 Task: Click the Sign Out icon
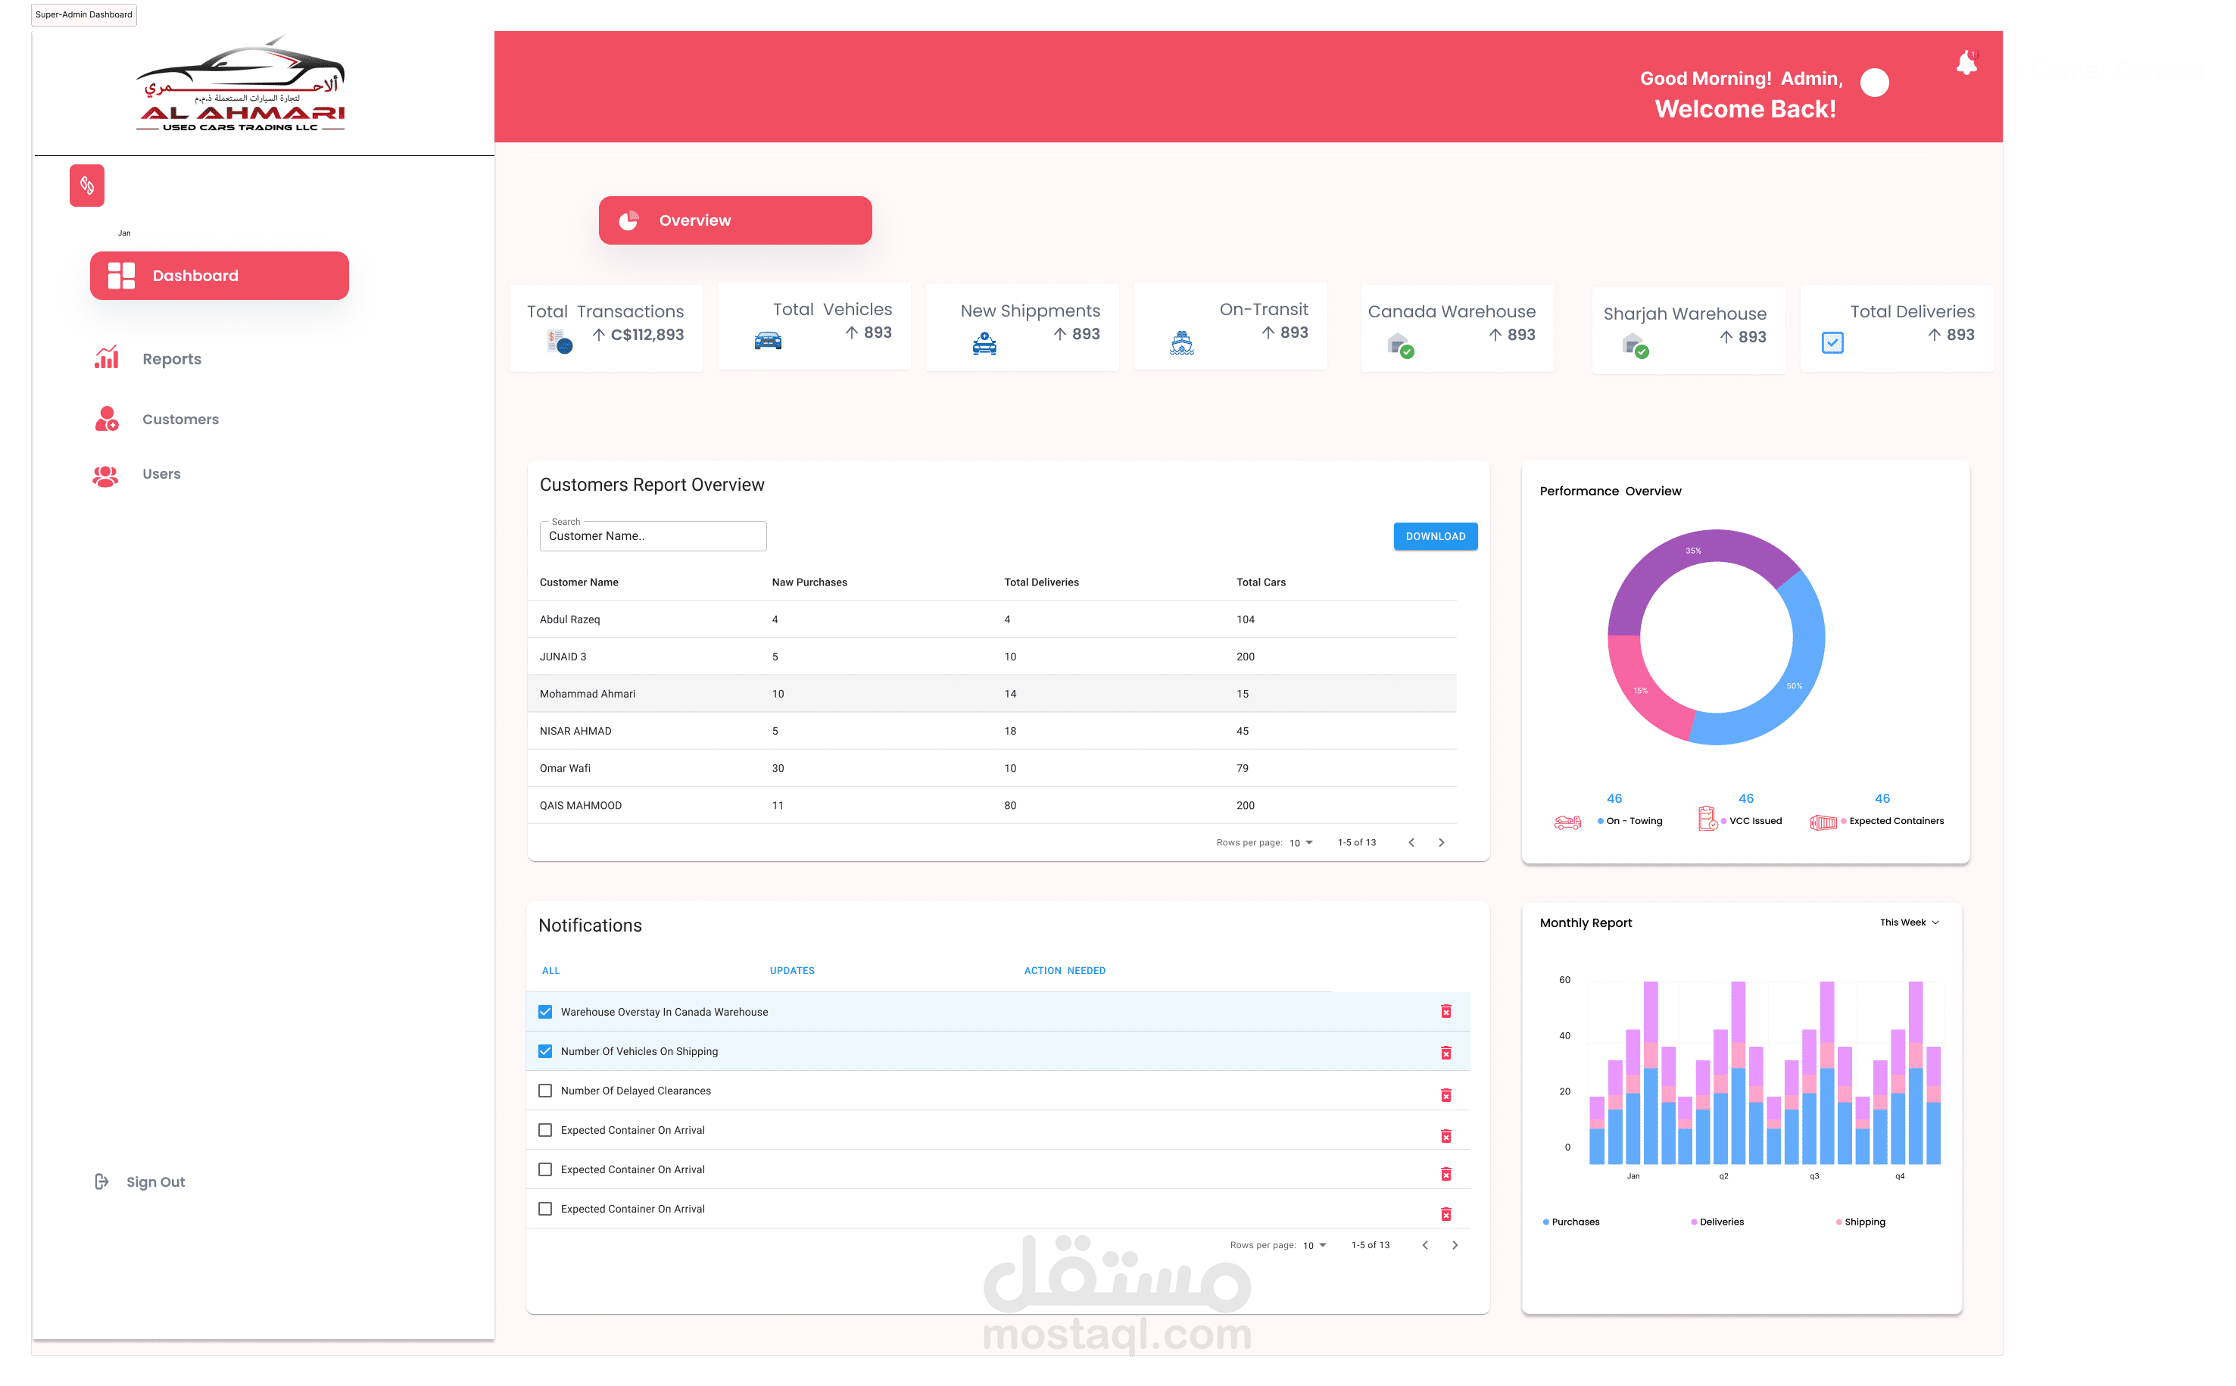(x=101, y=1182)
